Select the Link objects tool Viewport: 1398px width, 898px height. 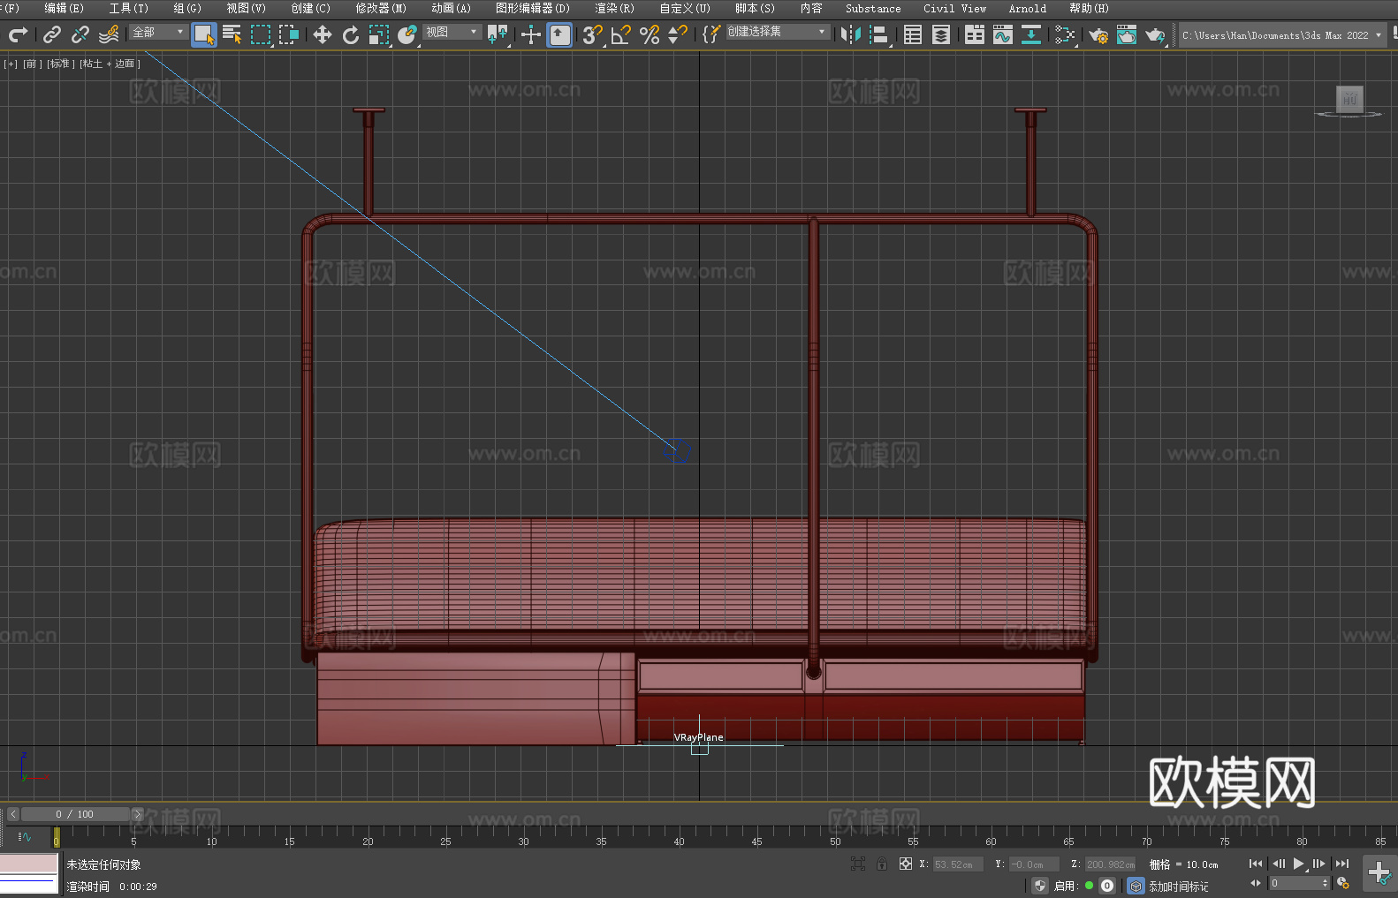(52, 34)
